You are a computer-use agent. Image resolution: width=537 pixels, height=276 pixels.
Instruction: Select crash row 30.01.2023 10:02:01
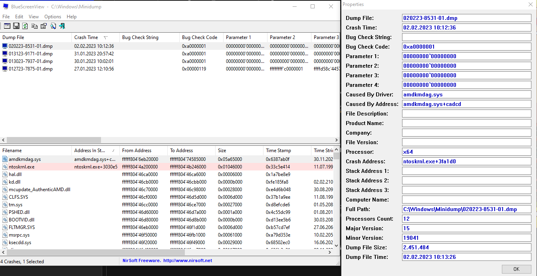click(170, 61)
